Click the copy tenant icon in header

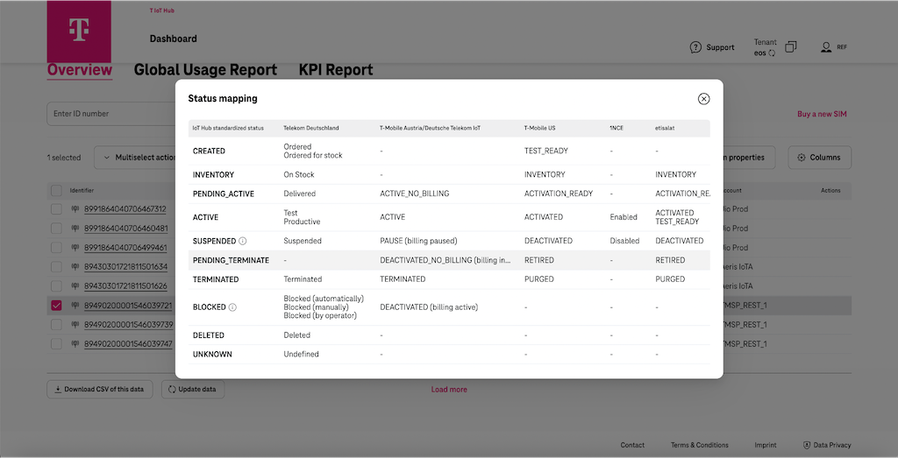pos(791,47)
